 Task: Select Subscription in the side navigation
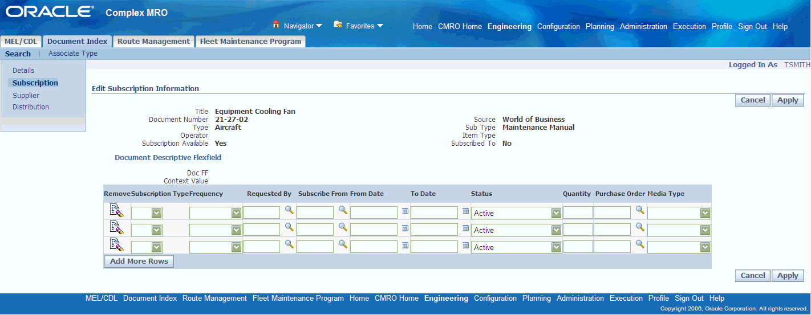pos(35,83)
